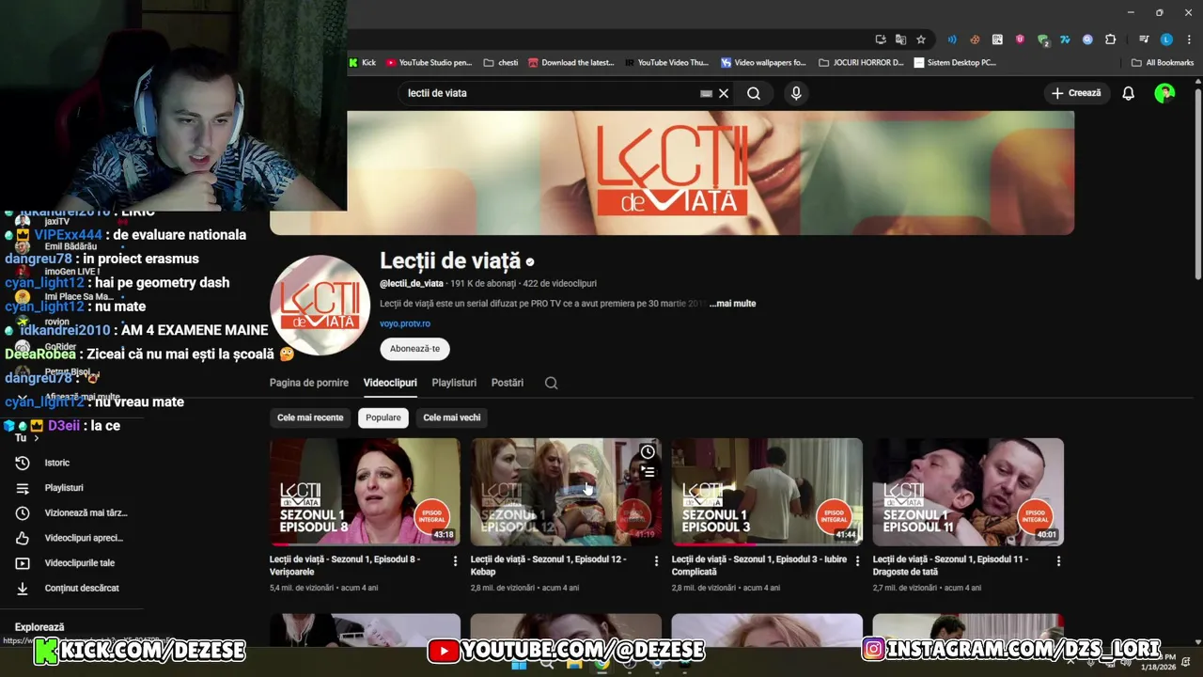
Task: Expand the Tu section chevron in sidebar
Action: coord(37,438)
